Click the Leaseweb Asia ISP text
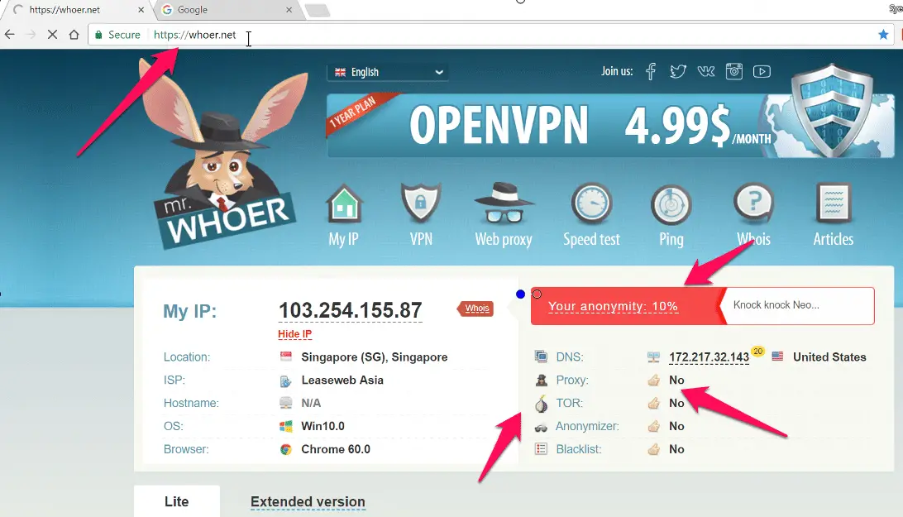The height and width of the screenshot is (517, 903). click(342, 381)
